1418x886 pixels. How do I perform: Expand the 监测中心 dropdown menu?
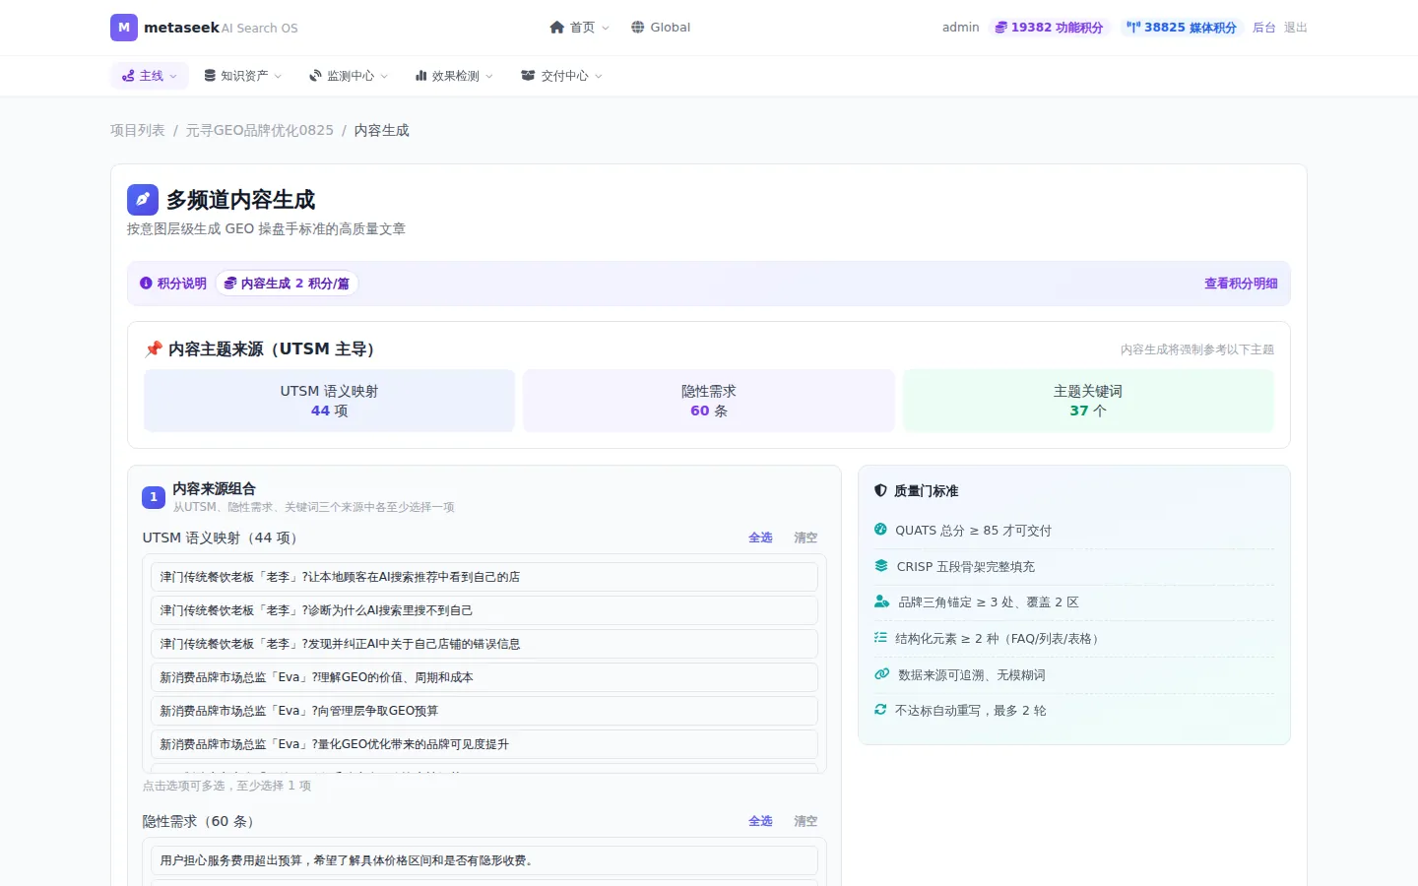pos(349,76)
